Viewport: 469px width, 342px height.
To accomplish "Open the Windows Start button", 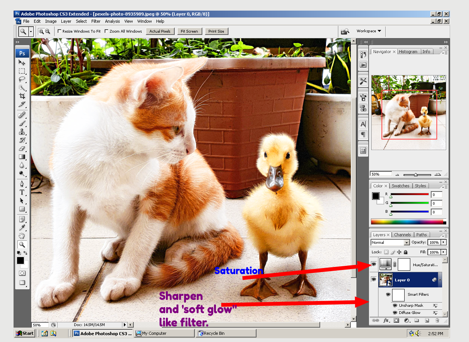I will click(x=25, y=333).
